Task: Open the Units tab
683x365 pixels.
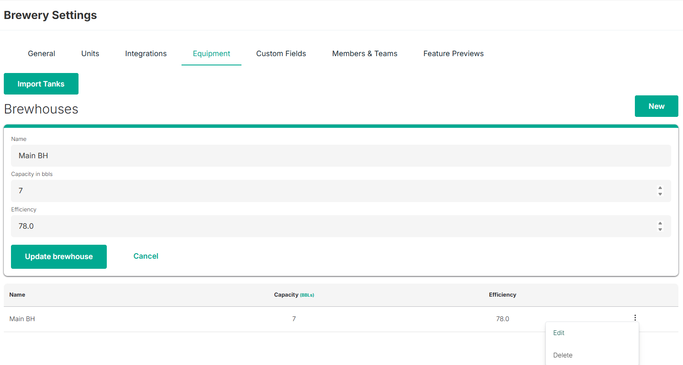Action: [90, 54]
